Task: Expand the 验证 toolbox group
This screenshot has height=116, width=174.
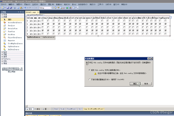Action: [2, 52]
